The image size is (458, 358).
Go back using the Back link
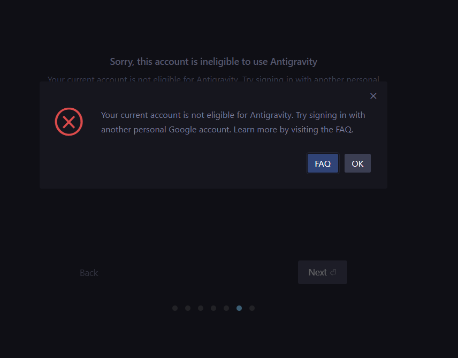[x=89, y=273]
